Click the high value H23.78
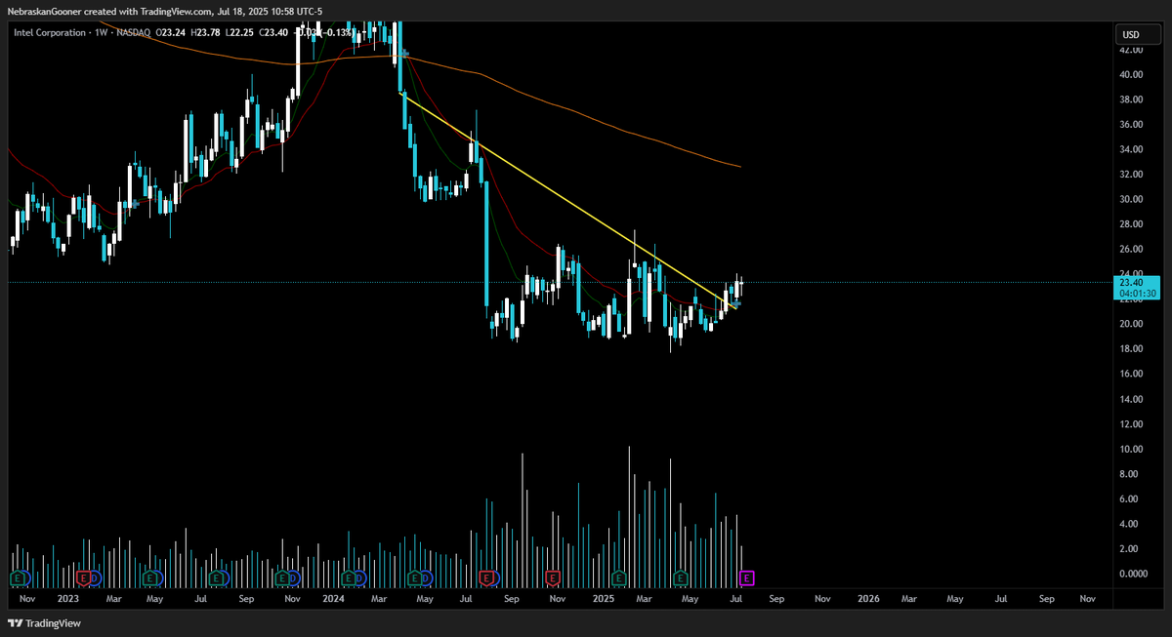Screen dimensions: 1172x637 207,33
